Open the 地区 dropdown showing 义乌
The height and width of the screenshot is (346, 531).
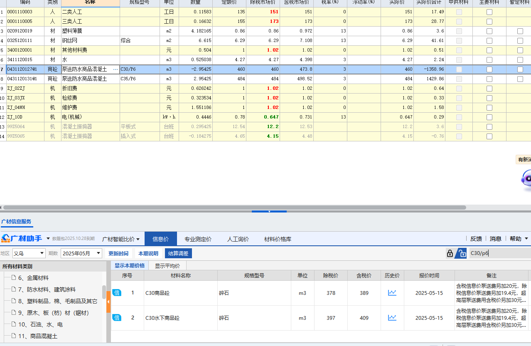tap(29, 253)
